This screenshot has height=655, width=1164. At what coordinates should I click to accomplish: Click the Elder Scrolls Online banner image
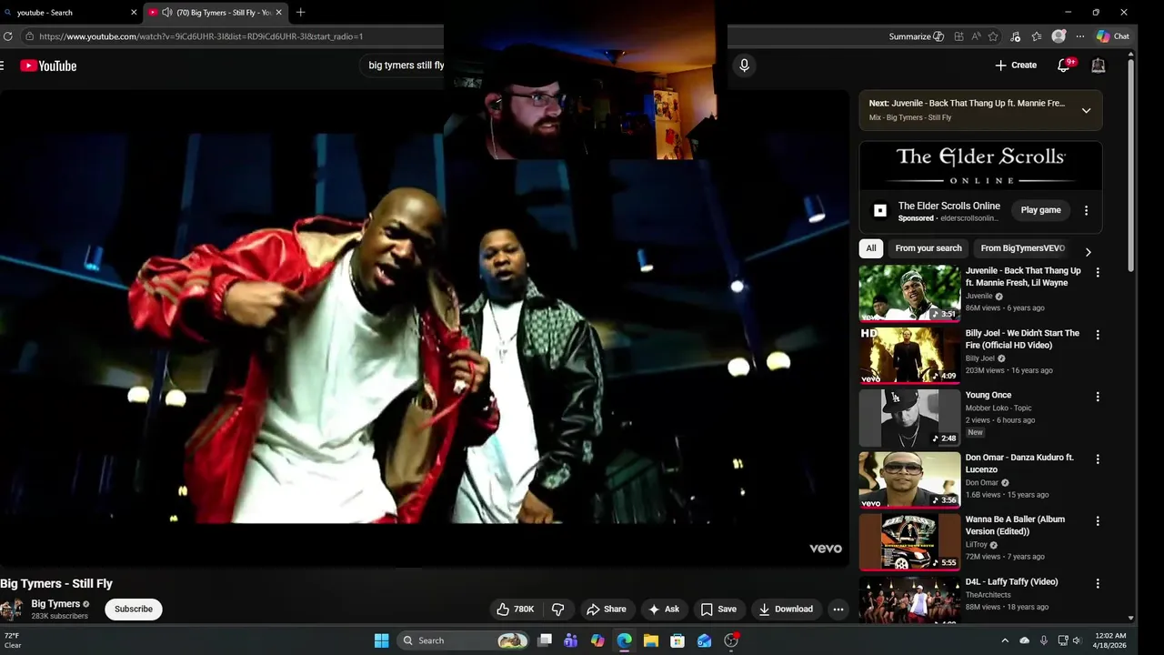tap(980, 166)
